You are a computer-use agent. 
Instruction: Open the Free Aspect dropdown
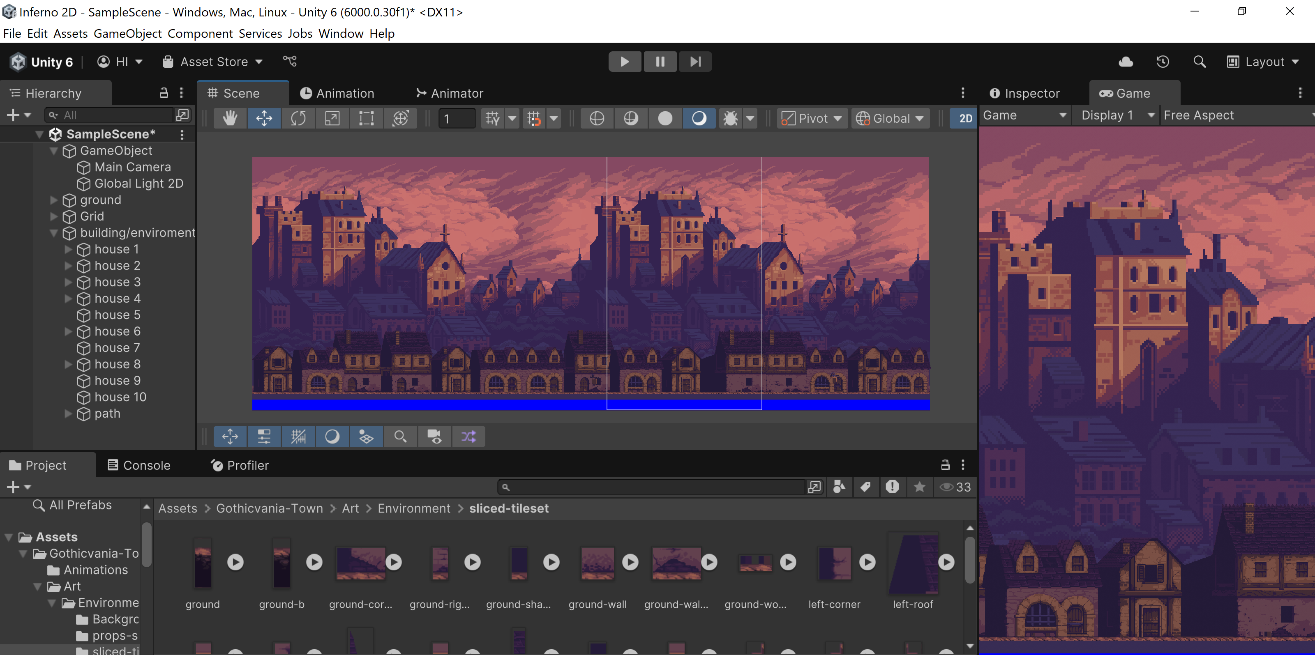pos(1237,115)
